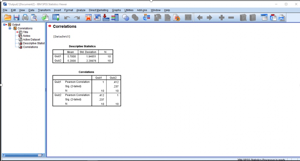Open the Insert menu

point(58,10)
